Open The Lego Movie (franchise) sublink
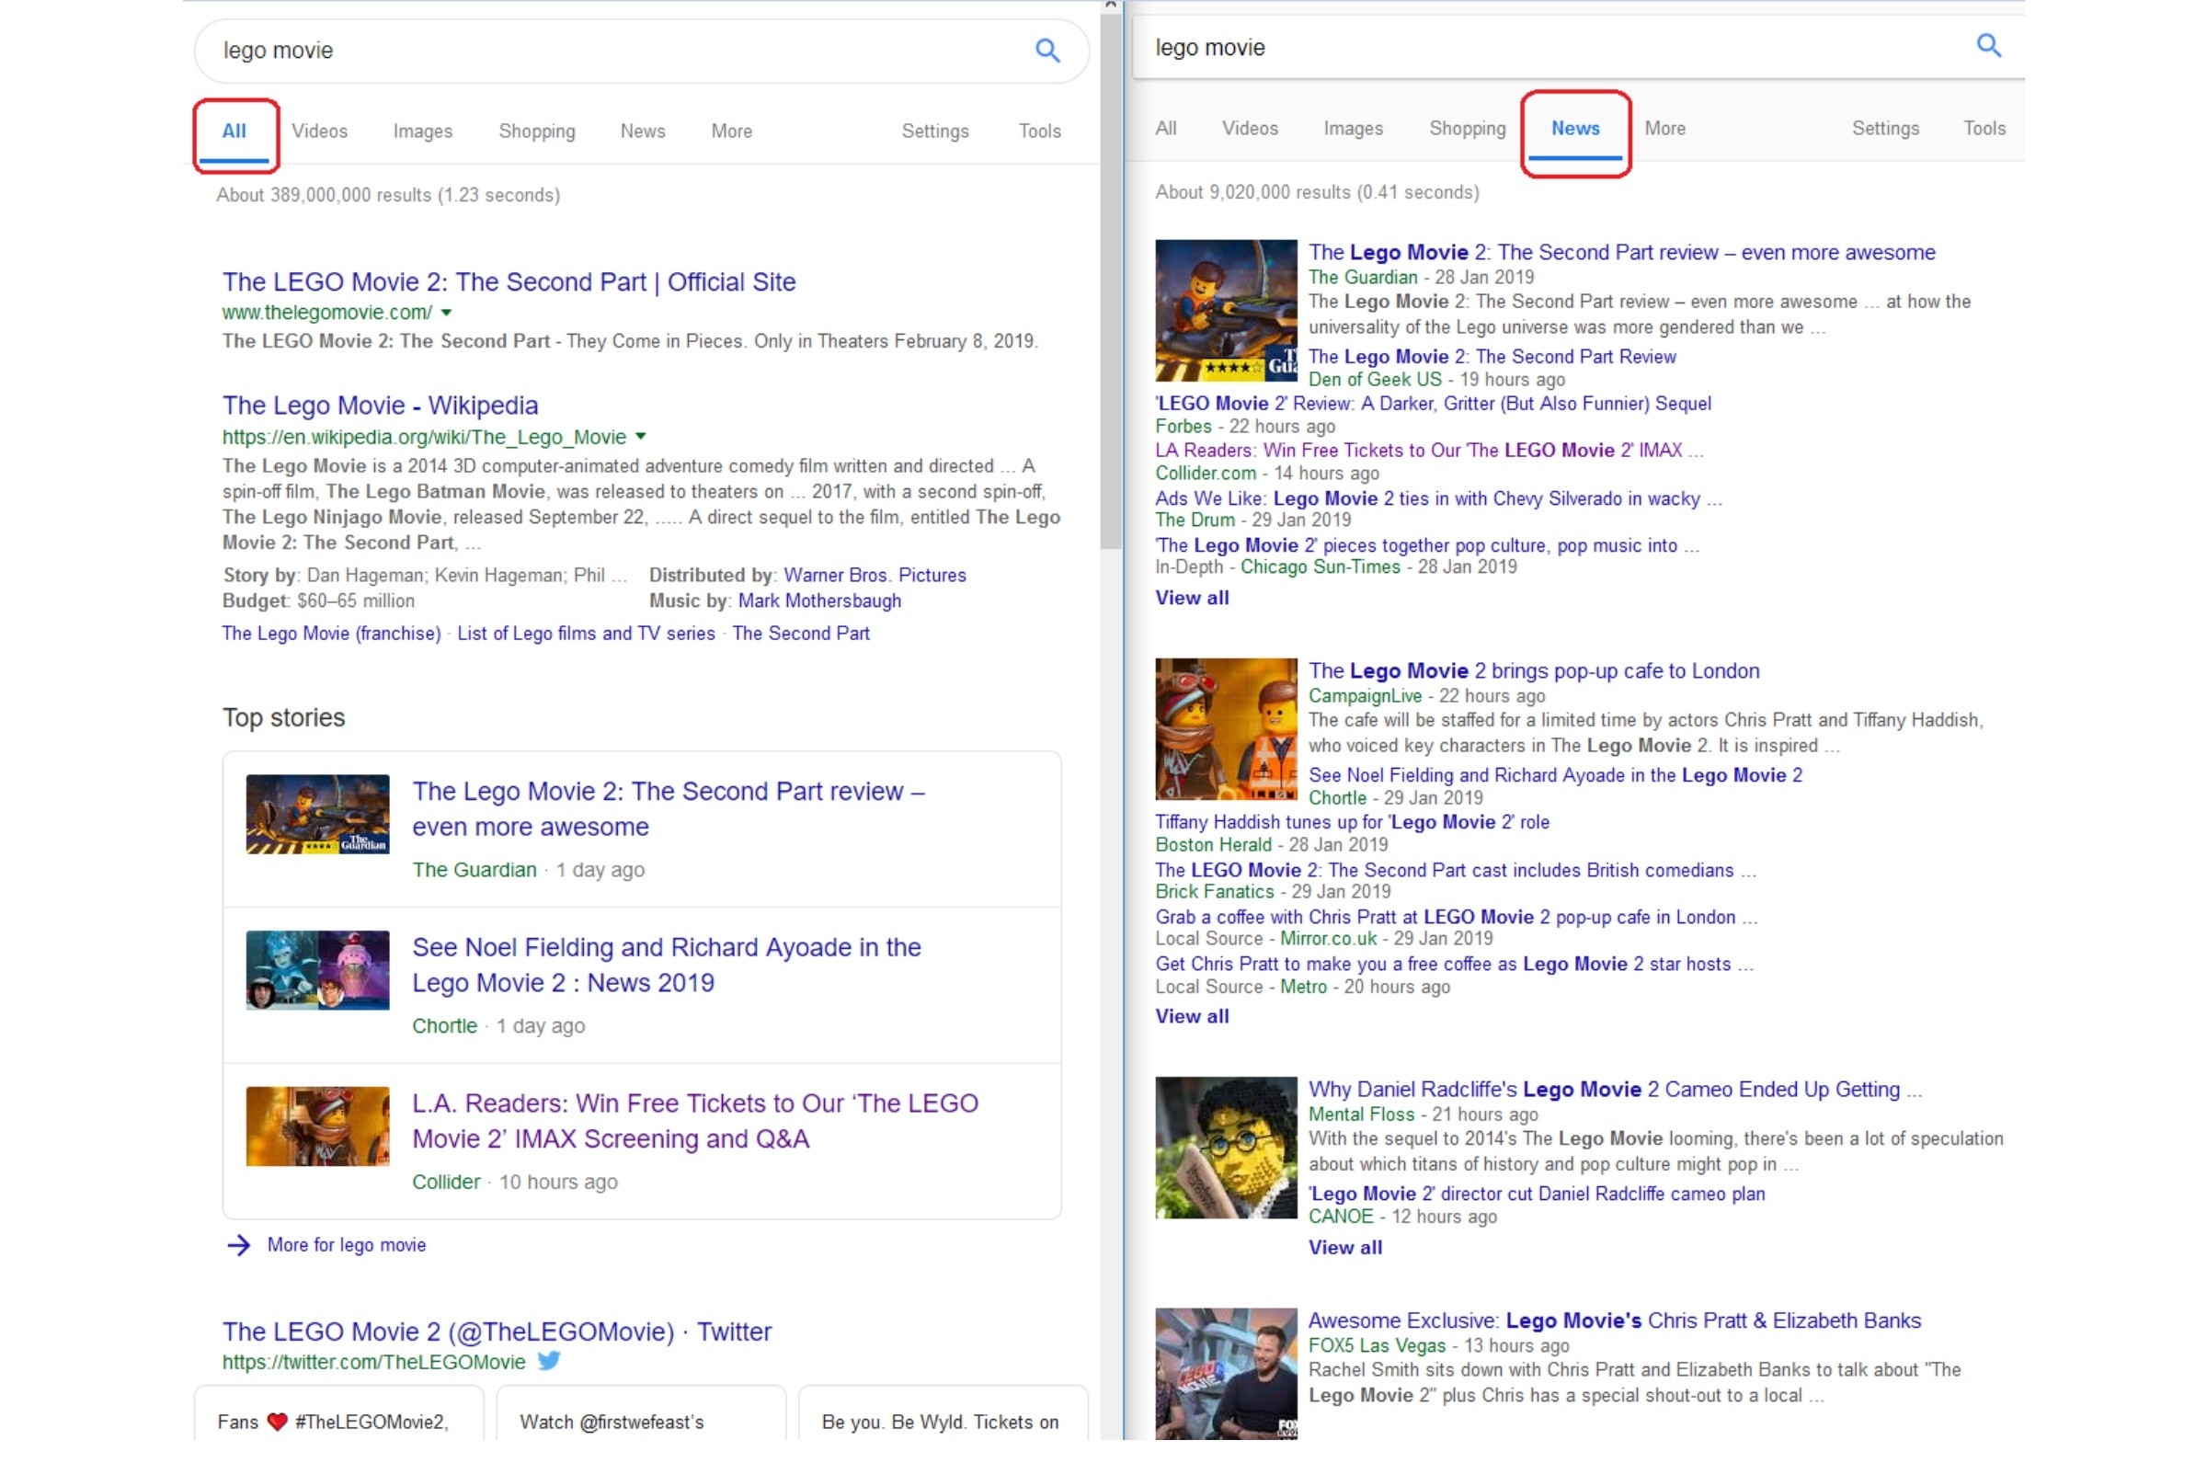2207x1463 pixels. [x=331, y=634]
